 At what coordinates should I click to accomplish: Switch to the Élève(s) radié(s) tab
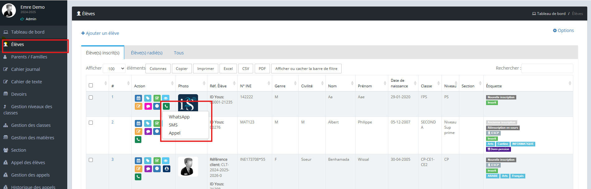click(x=147, y=53)
